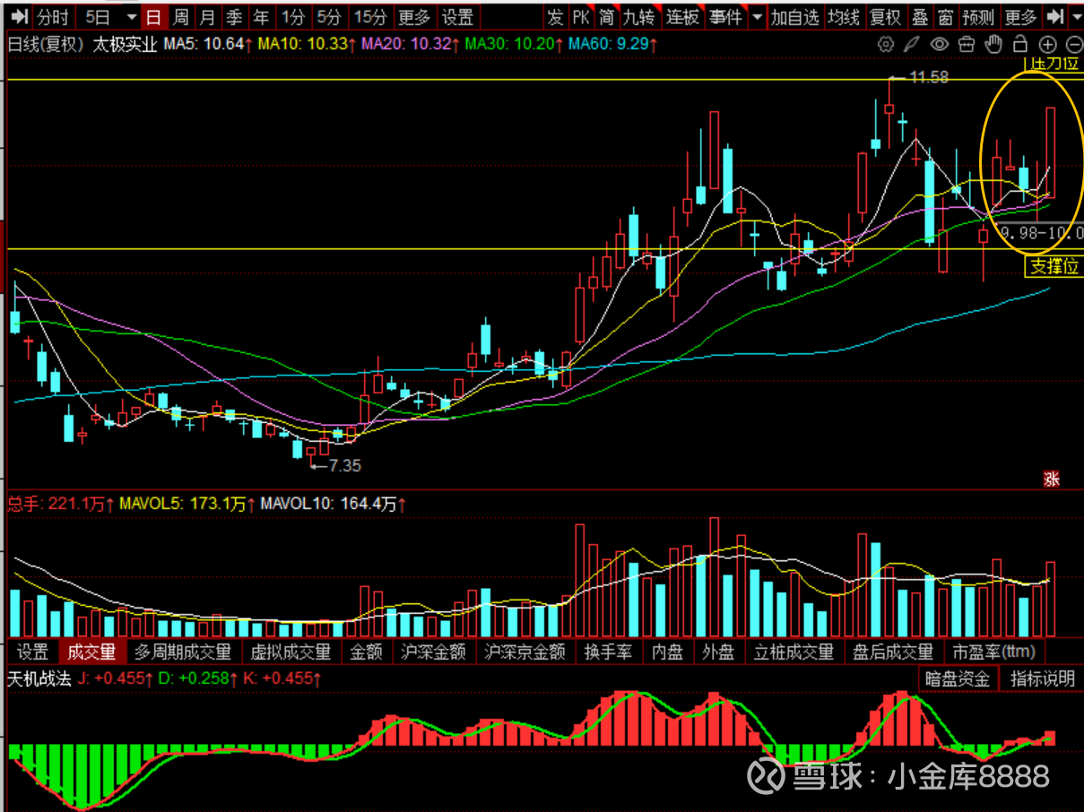Select the hand pan tool

(993, 44)
